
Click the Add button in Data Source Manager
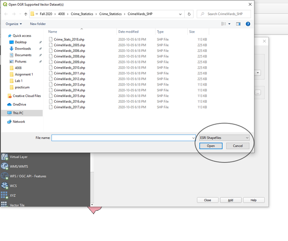click(230, 200)
